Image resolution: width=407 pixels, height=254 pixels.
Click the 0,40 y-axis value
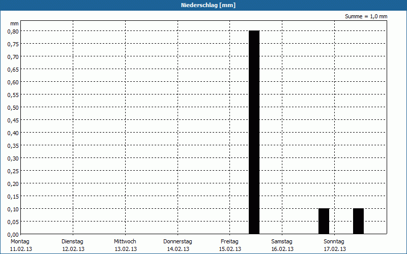click(x=13, y=133)
